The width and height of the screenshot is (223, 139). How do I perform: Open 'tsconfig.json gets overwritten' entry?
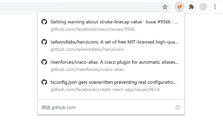point(114,82)
